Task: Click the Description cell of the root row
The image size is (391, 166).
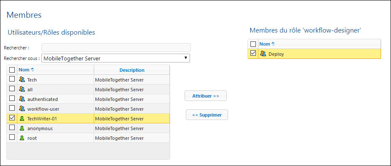Action: coord(132,138)
